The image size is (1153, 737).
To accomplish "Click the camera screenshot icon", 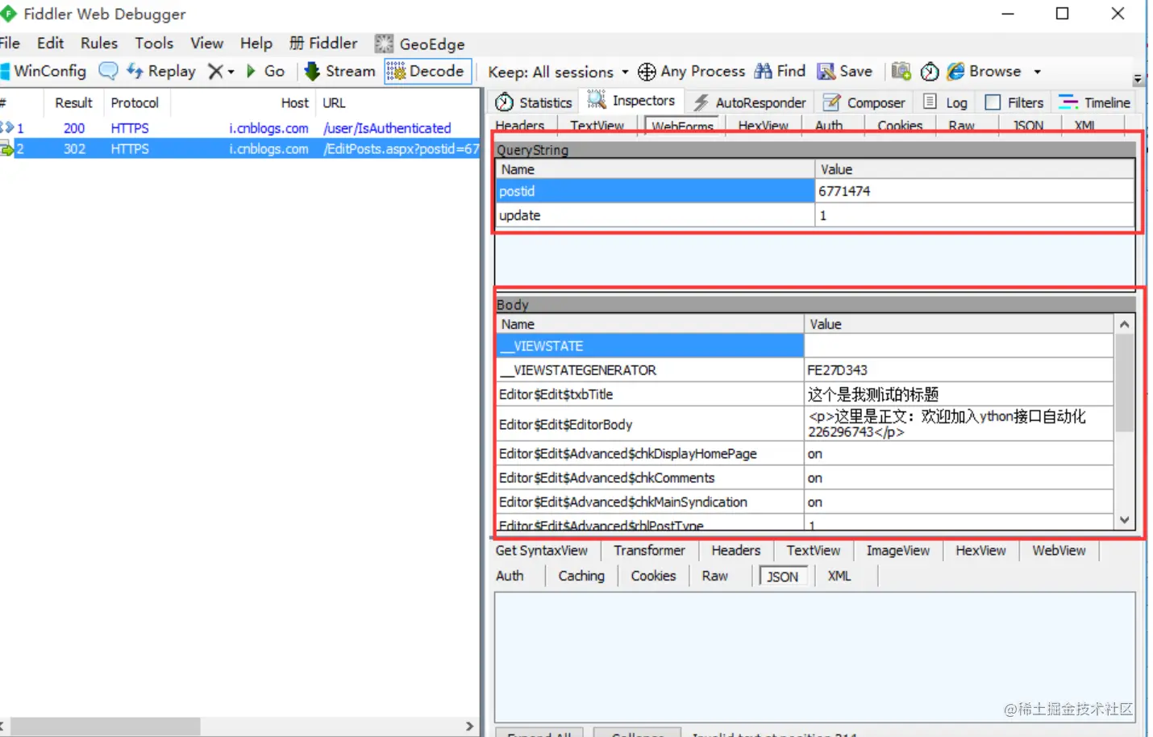I will (901, 71).
